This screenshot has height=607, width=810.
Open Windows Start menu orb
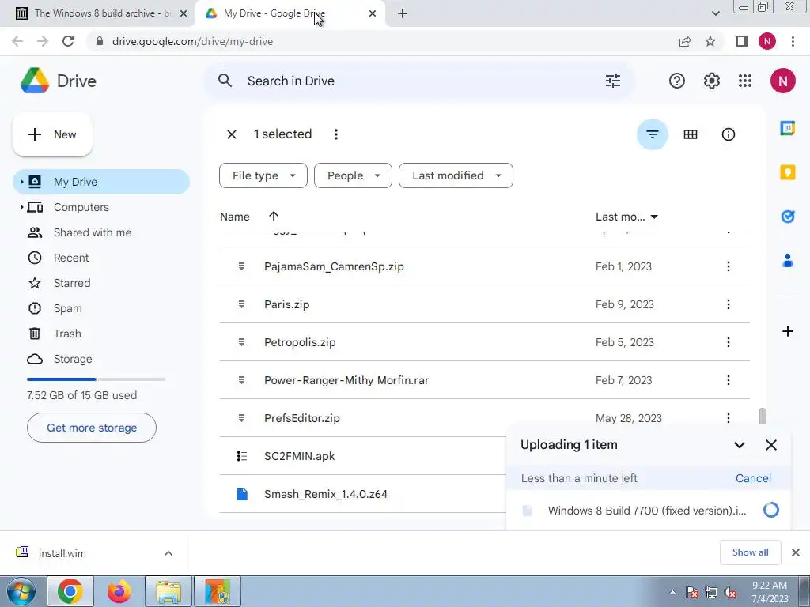[21, 591]
